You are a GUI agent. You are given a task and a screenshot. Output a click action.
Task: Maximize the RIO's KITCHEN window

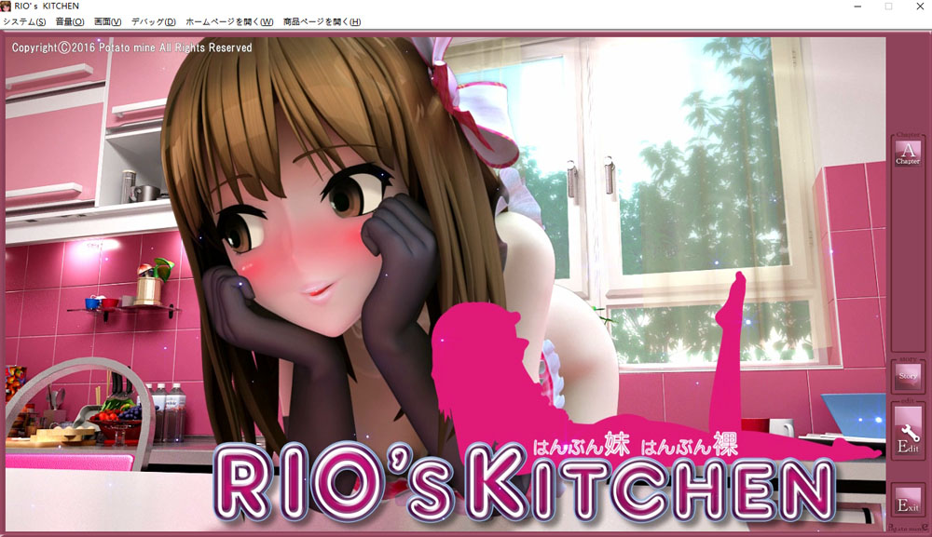pyautogui.click(x=888, y=7)
